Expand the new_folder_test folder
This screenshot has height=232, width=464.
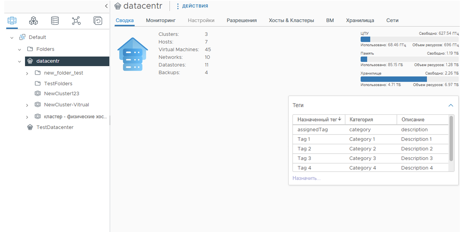27,73
